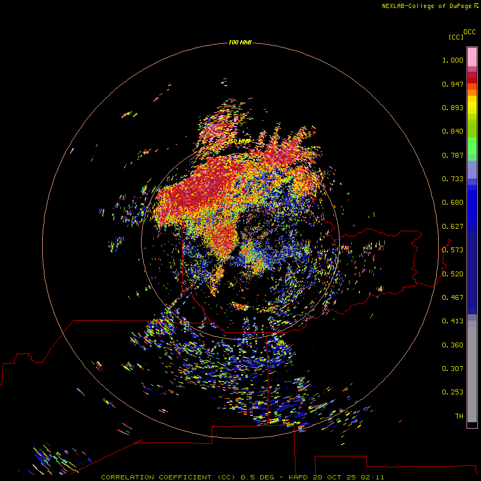Click the arrow logo beside DuPage text
This screenshot has height=481, width=481.
pyautogui.click(x=476, y=6)
